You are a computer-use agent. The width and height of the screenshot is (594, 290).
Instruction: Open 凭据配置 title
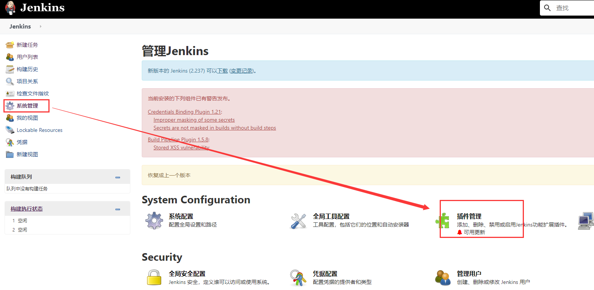(x=325, y=274)
